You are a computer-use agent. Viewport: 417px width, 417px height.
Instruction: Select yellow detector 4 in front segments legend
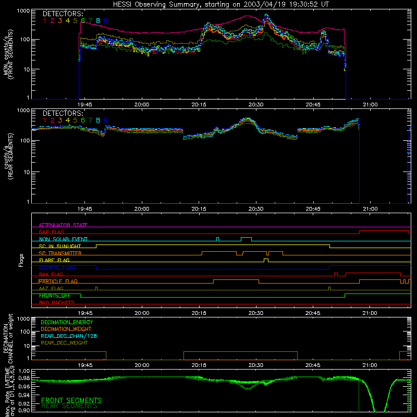click(x=68, y=21)
